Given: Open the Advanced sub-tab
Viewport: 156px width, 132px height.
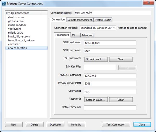Looking at the screenshot, I should click(x=87, y=35).
